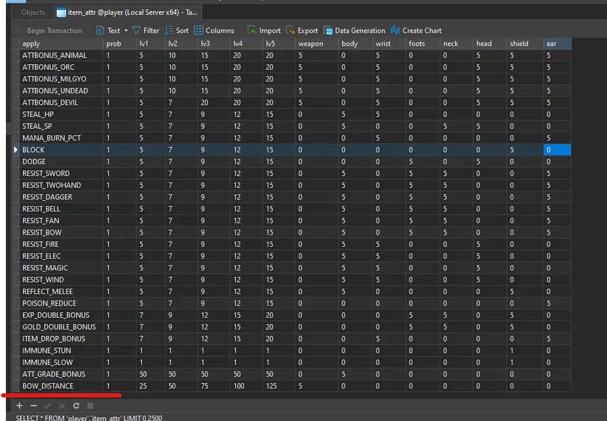Select the MANA_BURN_PCT cell
This screenshot has height=421, width=607.
tap(61, 138)
